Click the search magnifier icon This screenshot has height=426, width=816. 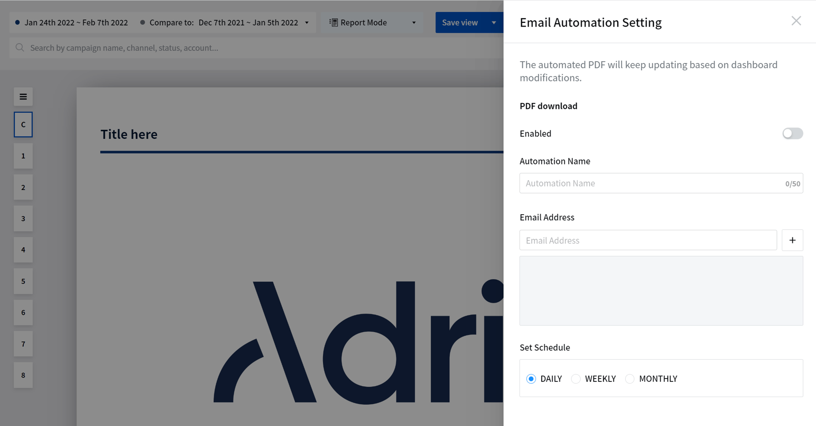tap(20, 47)
